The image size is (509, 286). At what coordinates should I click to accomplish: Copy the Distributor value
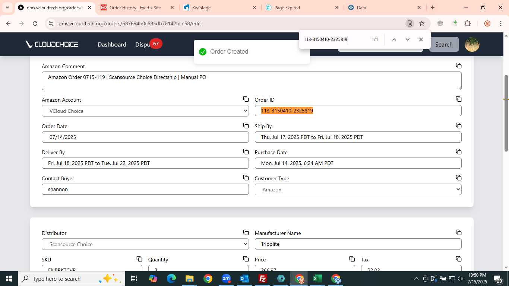[246, 233]
